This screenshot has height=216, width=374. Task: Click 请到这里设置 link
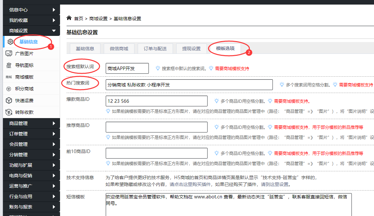[x=274, y=184]
